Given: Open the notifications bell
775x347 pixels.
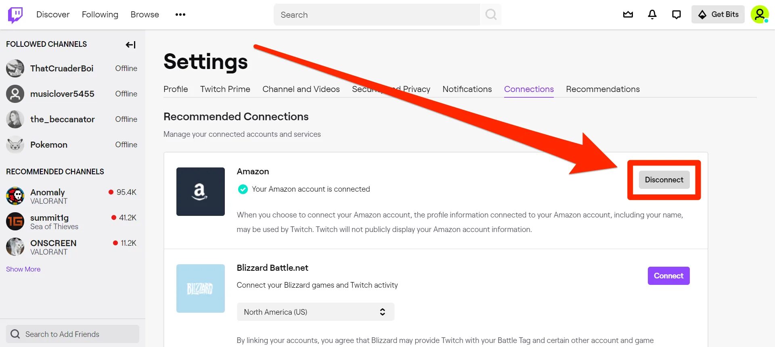Looking at the screenshot, I should 652,15.
